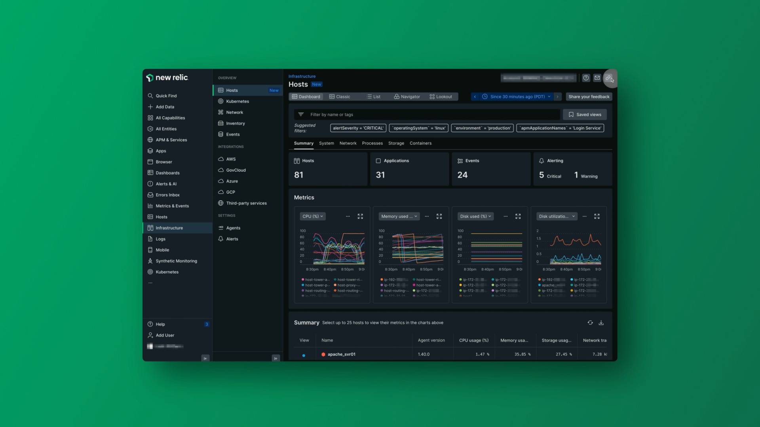Click the mail icon in header
Viewport: 760px width, 427px height.
[x=597, y=78]
